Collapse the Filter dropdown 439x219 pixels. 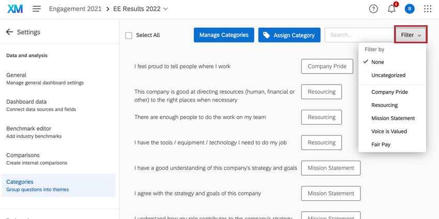click(411, 35)
